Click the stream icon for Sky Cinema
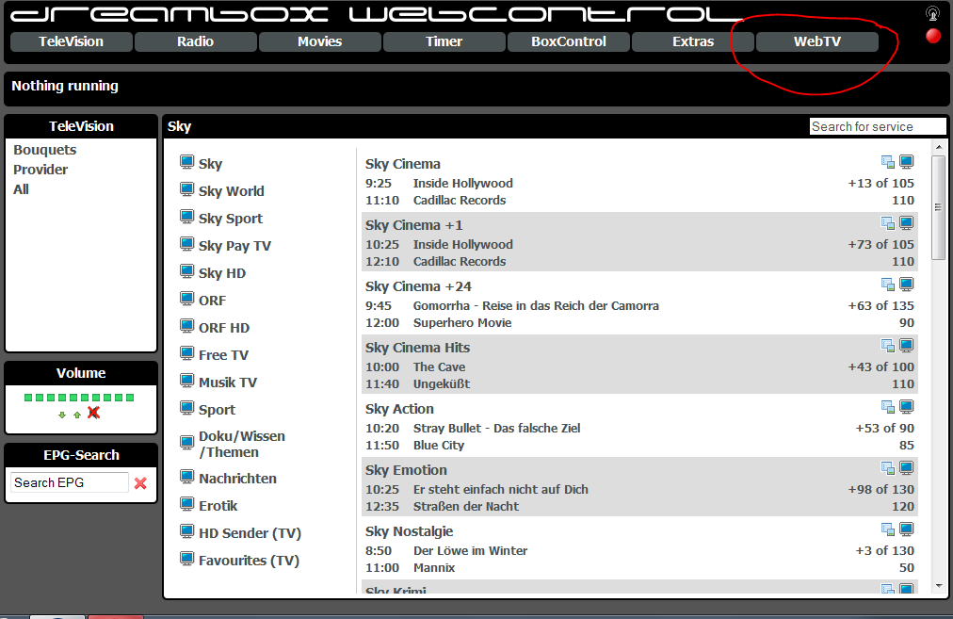Viewport: 953px width, 619px height. [x=906, y=162]
